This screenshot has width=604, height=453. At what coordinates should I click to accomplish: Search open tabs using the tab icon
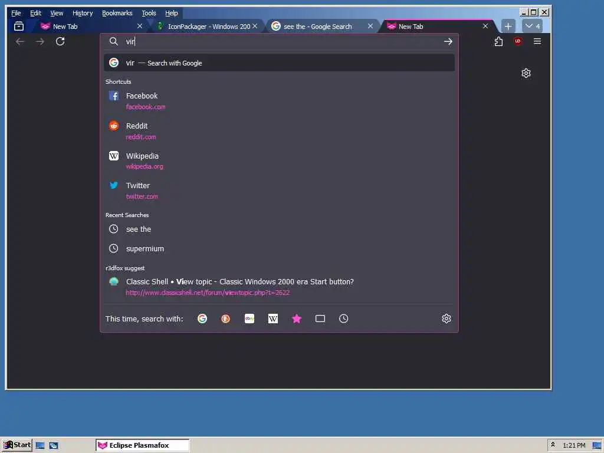pos(320,319)
